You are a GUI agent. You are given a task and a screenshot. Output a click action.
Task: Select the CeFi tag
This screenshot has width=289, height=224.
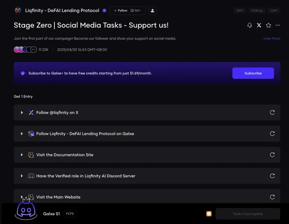pos(274,11)
